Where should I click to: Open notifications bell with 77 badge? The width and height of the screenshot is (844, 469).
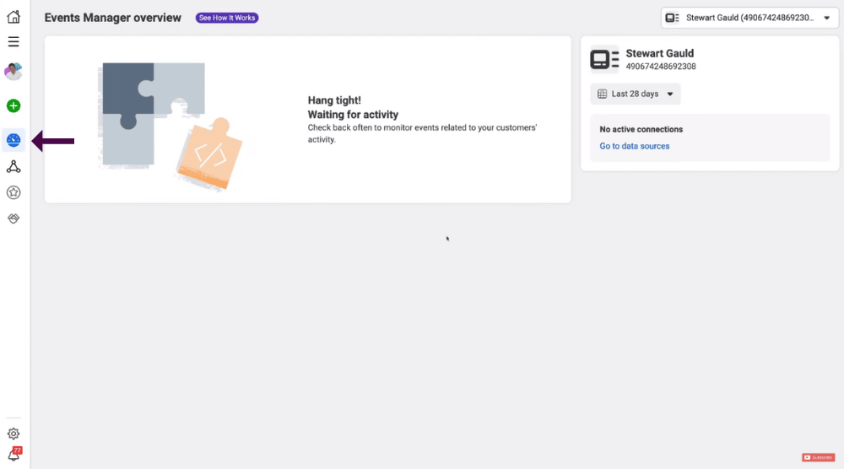(14, 455)
